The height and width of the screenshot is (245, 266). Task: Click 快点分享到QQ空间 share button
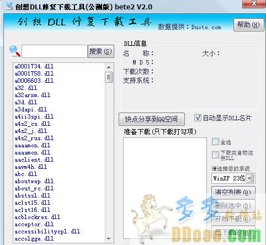pos(152,119)
